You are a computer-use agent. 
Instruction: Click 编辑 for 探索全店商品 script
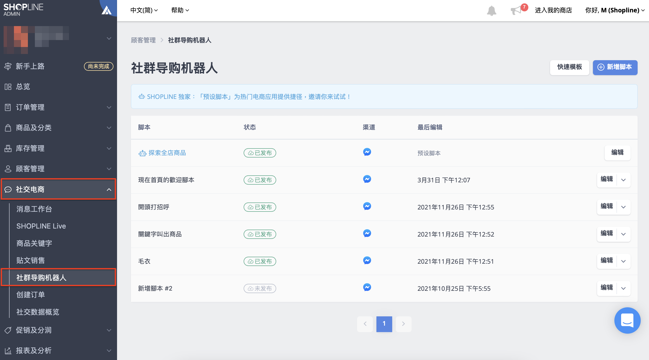(617, 153)
